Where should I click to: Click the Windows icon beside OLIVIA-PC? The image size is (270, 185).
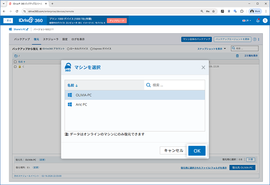click(70, 95)
